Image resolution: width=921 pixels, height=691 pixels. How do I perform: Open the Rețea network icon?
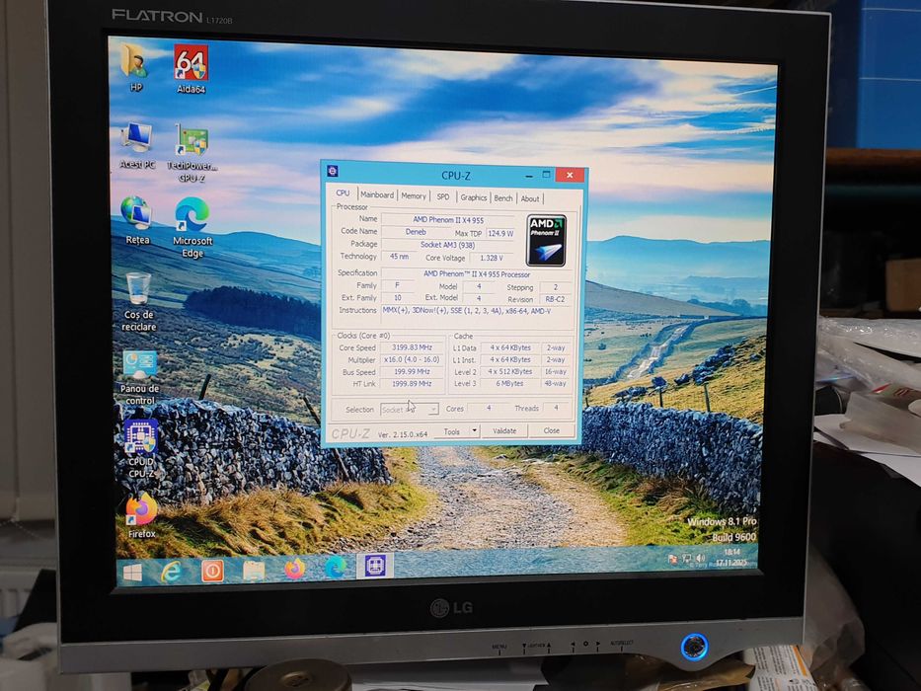click(137, 220)
